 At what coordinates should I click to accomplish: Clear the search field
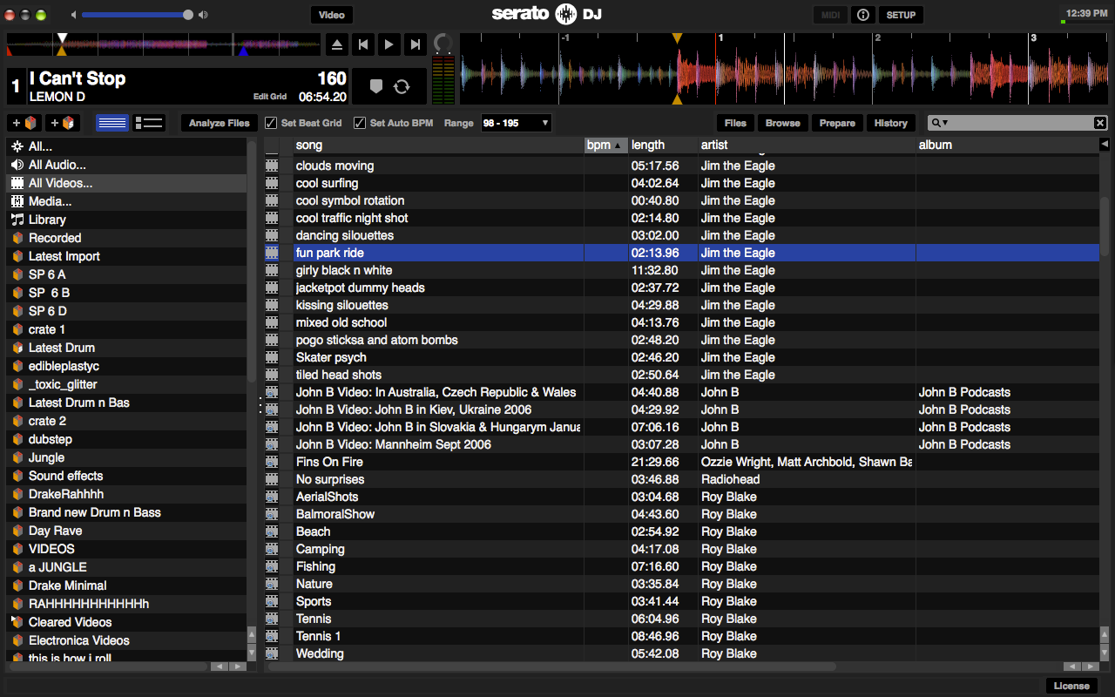click(x=1100, y=123)
